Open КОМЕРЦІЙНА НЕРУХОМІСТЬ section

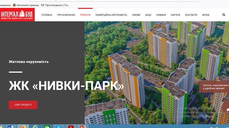(x=111, y=15)
